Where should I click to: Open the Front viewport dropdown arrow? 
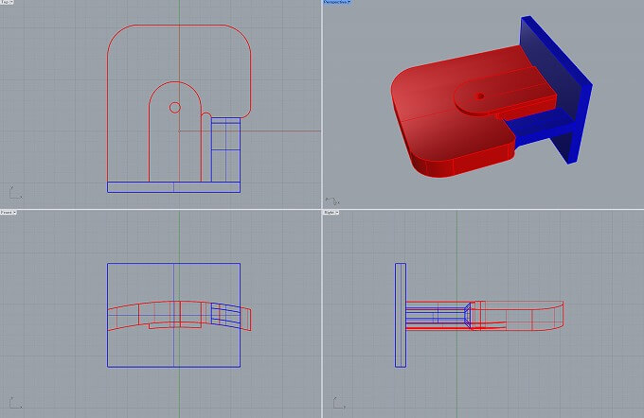[14, 212]
